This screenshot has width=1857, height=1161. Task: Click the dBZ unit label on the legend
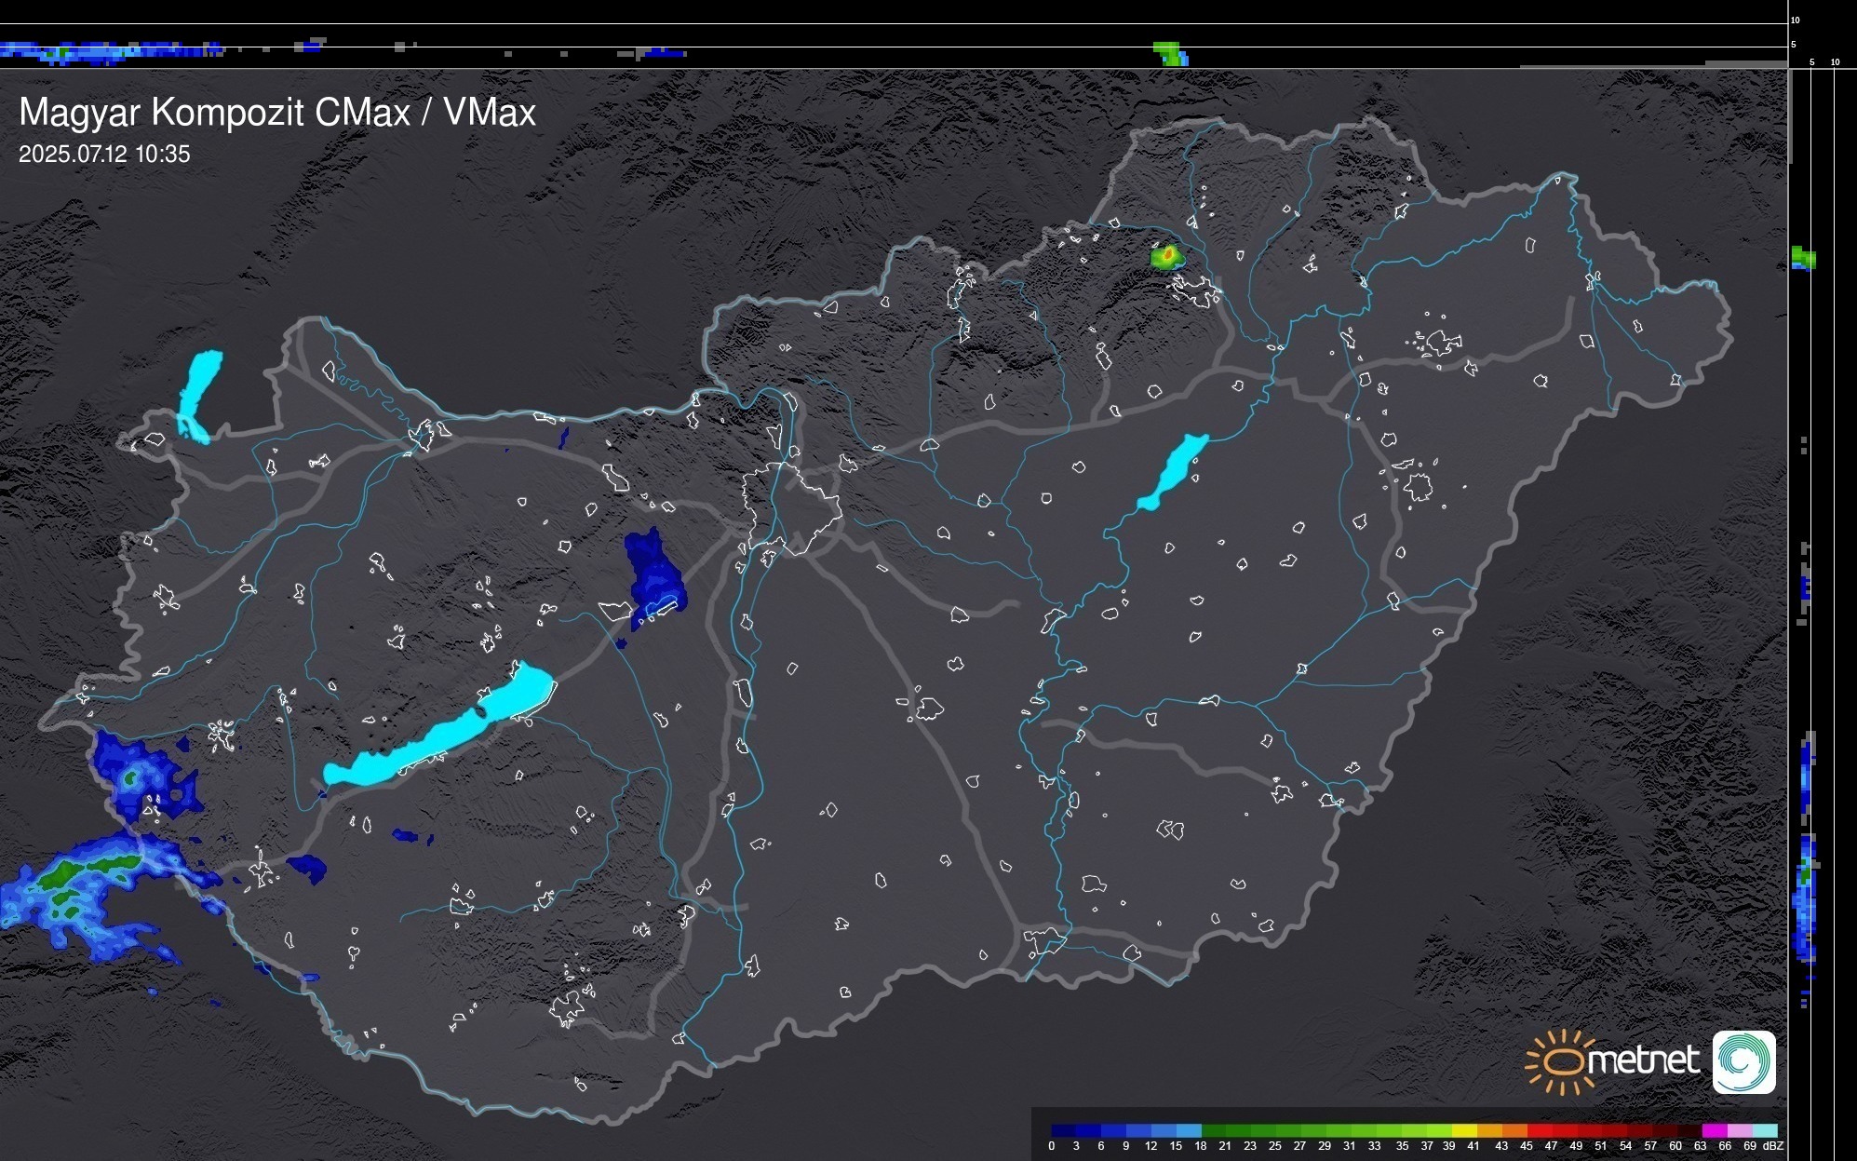tap(1773, 1146)
